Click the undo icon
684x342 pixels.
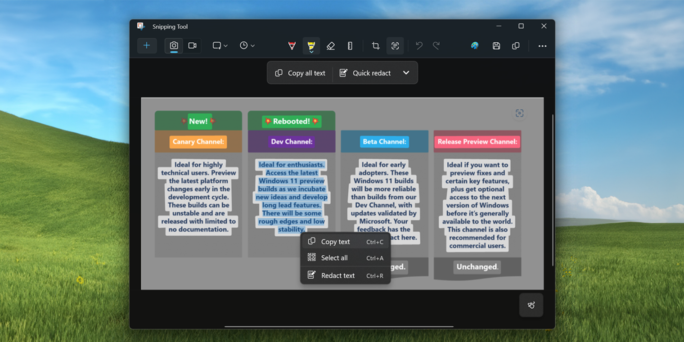tap(418, 45)
